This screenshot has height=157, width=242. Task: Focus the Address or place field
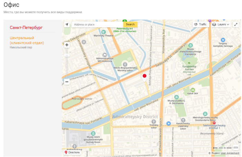point(97,24)
